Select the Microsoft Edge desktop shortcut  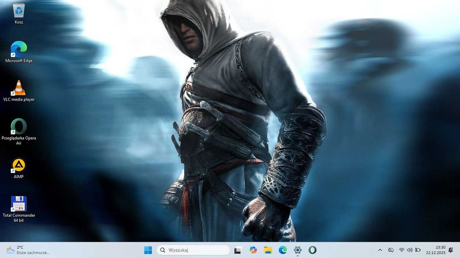coord(19,52)
